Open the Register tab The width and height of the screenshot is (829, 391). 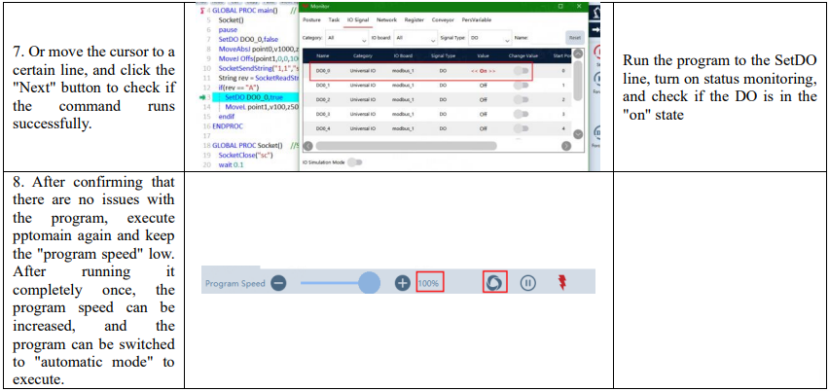tap(414, 19)
